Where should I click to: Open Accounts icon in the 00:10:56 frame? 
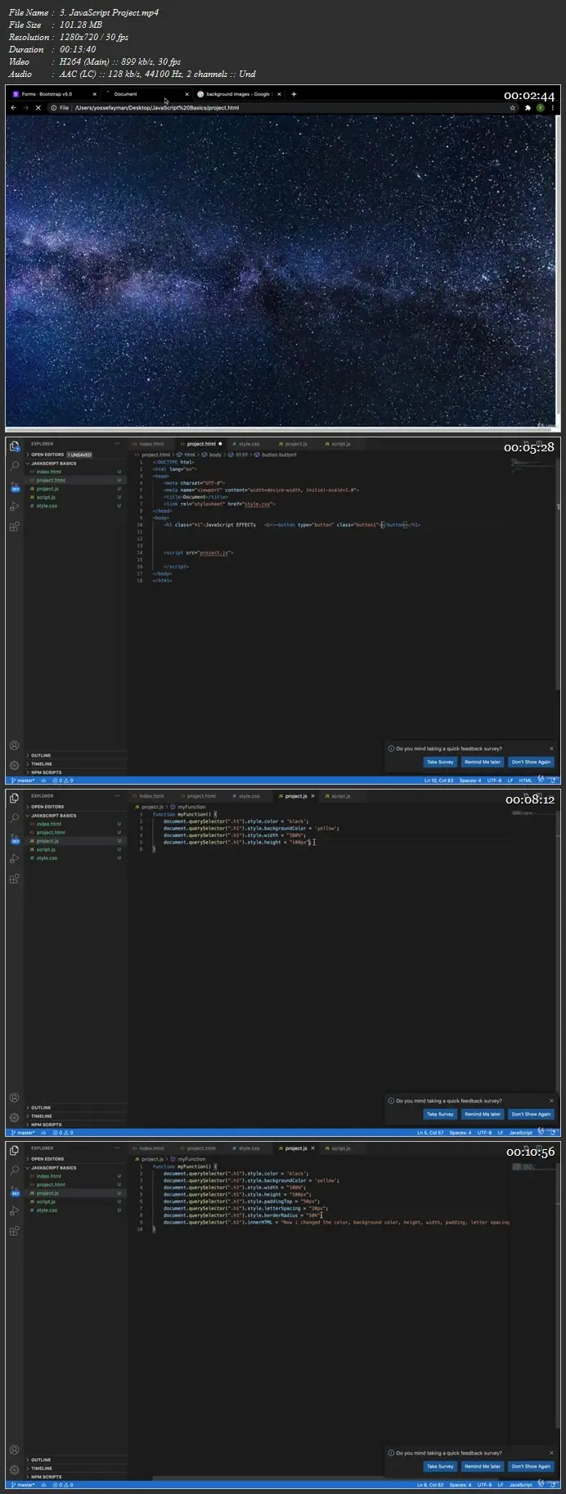pos(15,1450)
